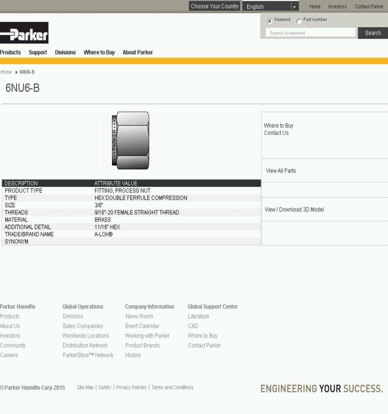Click the Search button
Viewport: 388px width, 414px height.
[373, 33]
